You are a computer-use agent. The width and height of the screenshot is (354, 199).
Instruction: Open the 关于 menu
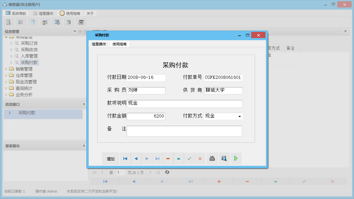(90, 13)
